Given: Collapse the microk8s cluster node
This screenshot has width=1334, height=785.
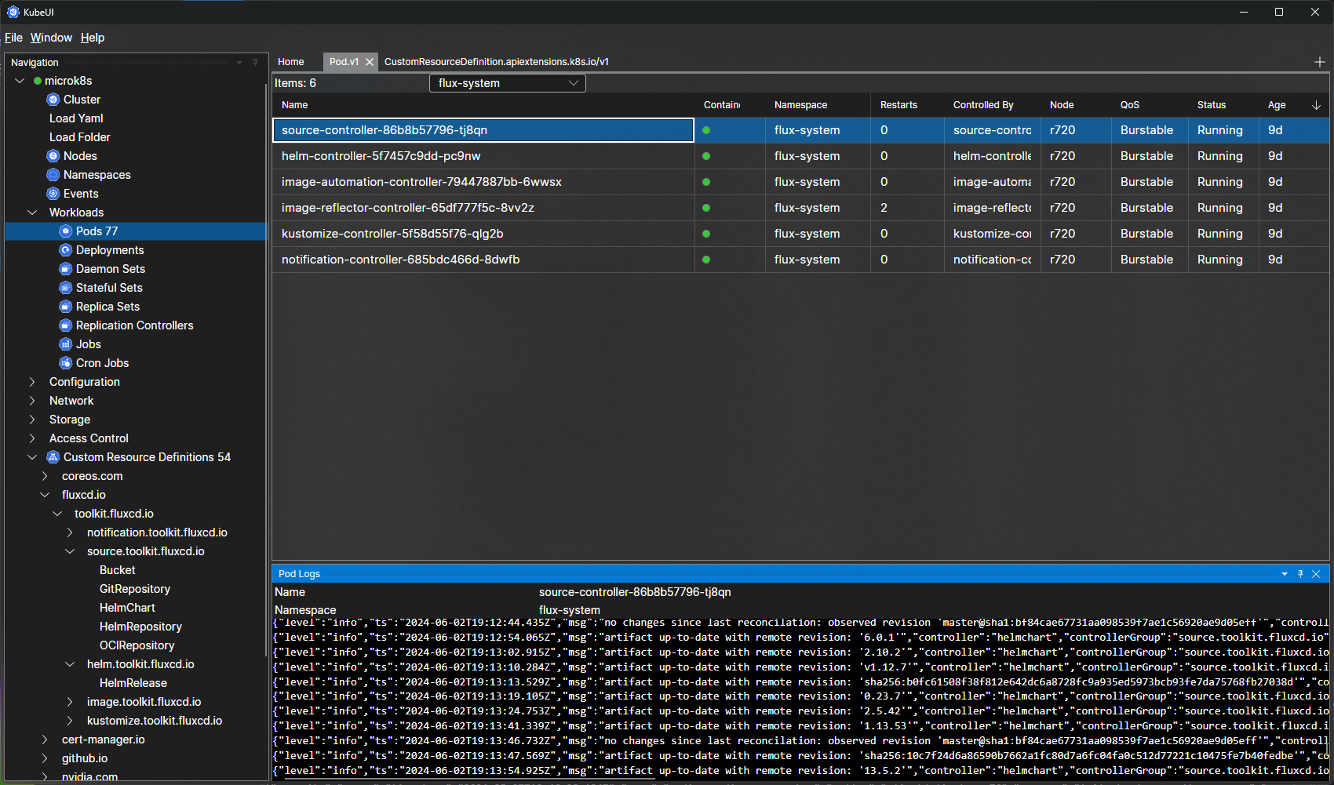Looking at the screenshot, I should [20, 81].
